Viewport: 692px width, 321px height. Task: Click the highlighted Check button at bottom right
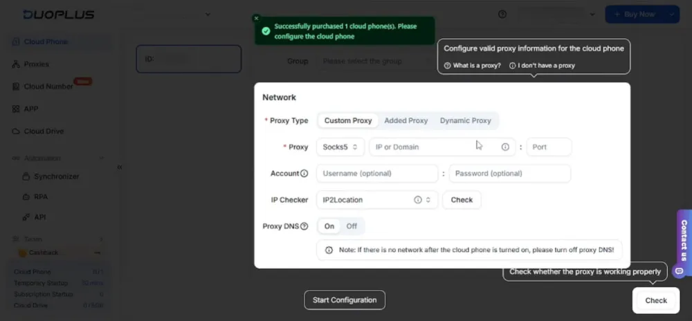tap(656, 300)
